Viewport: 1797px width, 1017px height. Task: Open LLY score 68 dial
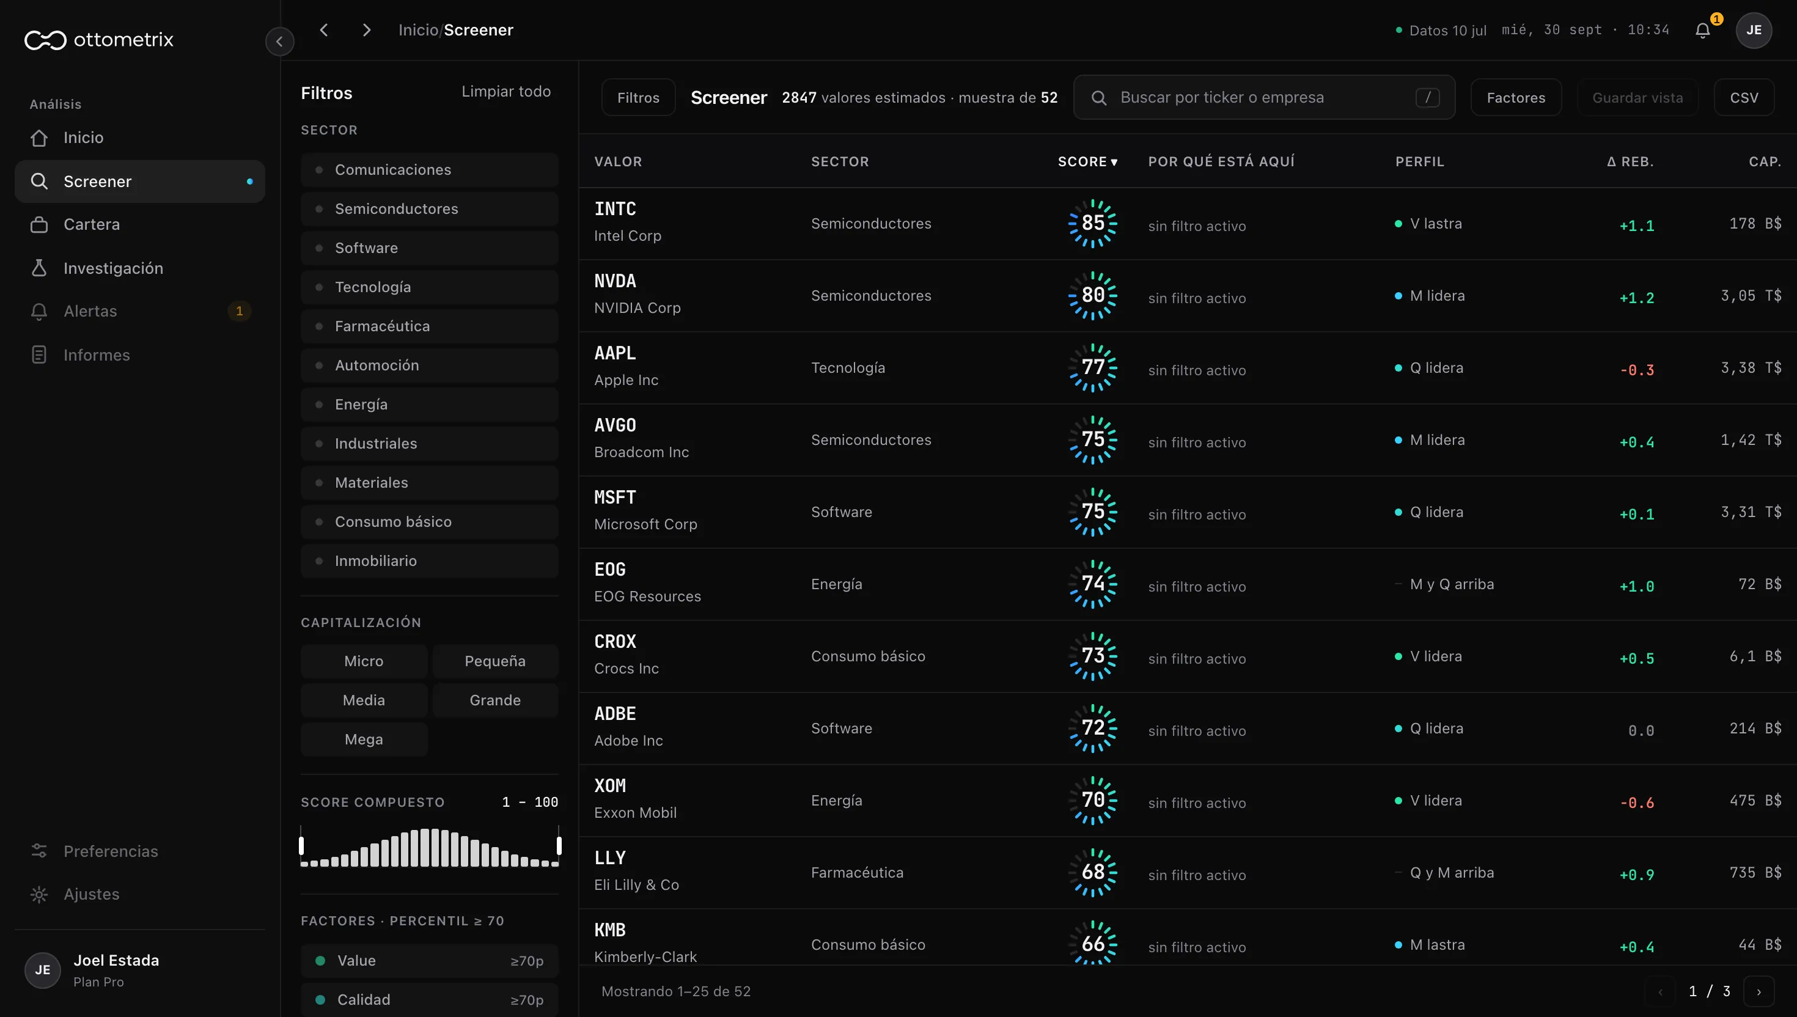tap(1093, 872)
